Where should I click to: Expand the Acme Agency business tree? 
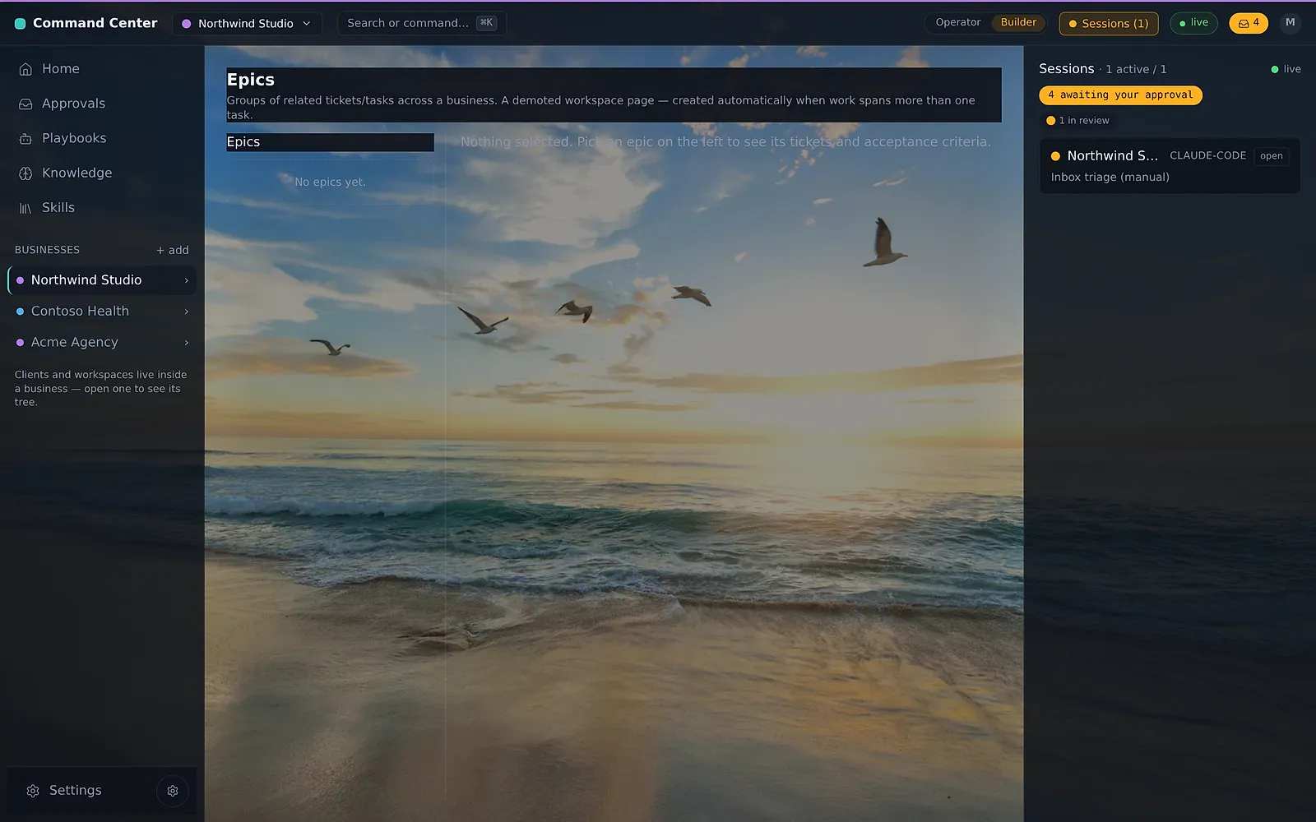(186, 343)
